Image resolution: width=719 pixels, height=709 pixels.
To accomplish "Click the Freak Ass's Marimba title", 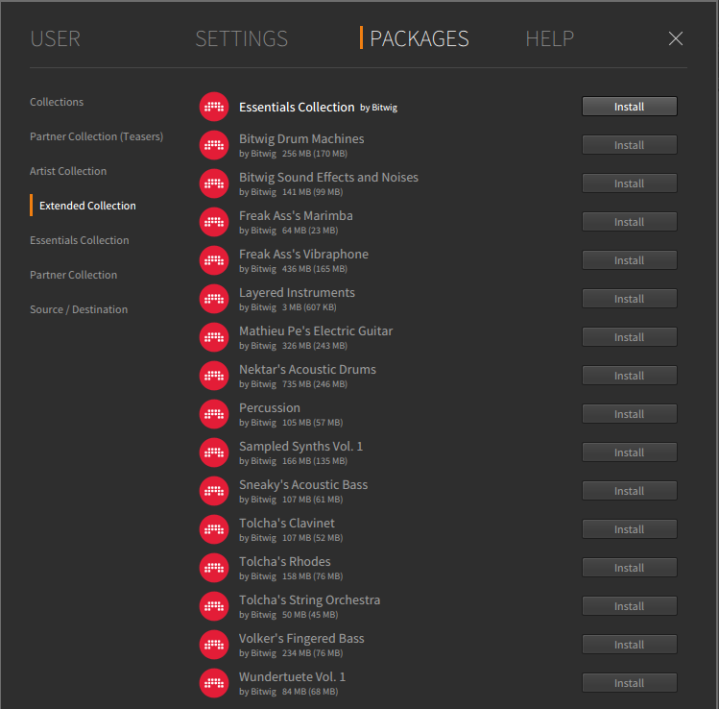I will (296, 216).
